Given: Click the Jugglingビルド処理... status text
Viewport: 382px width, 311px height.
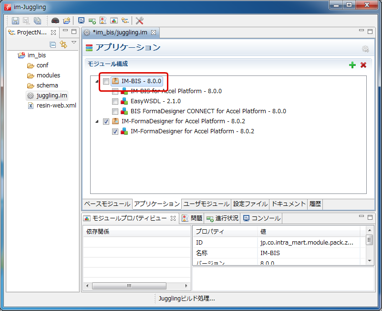Looking at the screenshot, I should click(x=186, y=299).
